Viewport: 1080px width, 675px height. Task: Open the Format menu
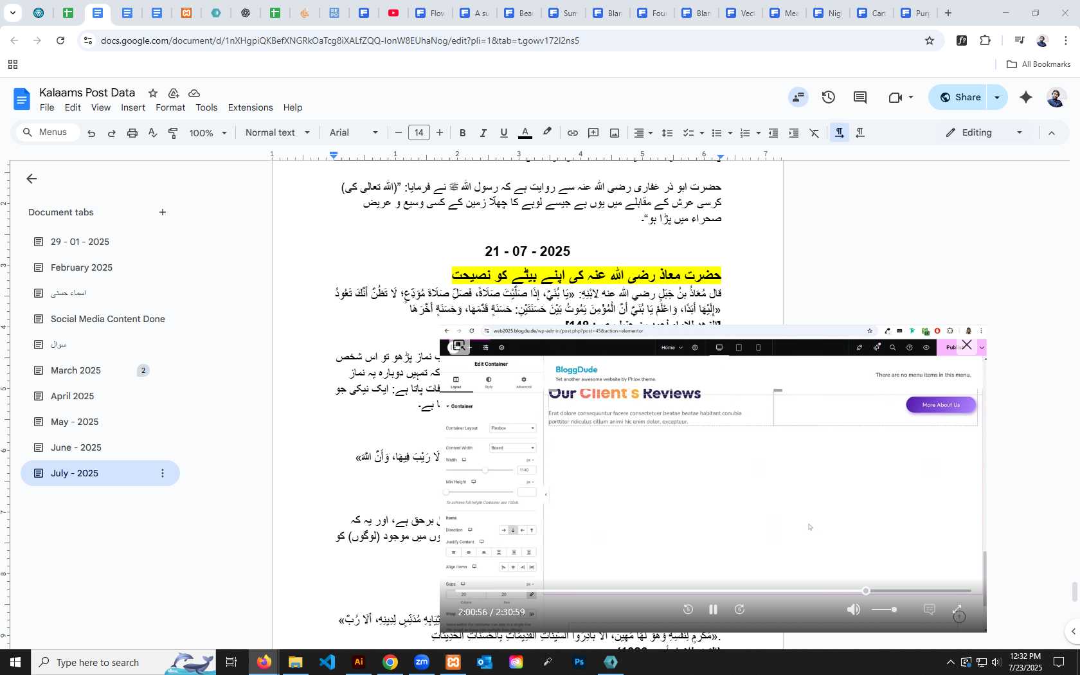[x=170, y=108]
